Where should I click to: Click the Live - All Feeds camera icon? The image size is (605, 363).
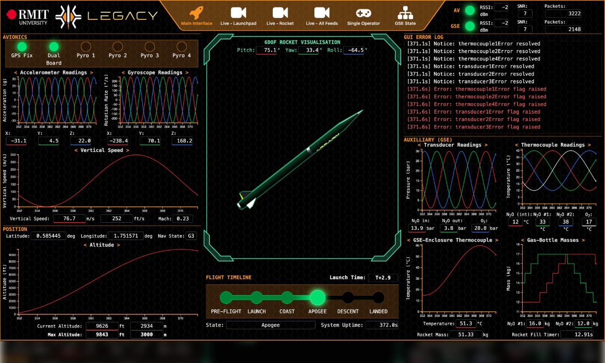pyautogui.click(x=322, y=12)
